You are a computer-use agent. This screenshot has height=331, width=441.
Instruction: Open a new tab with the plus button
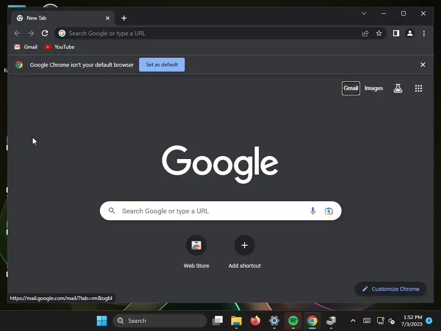(124, 18)
